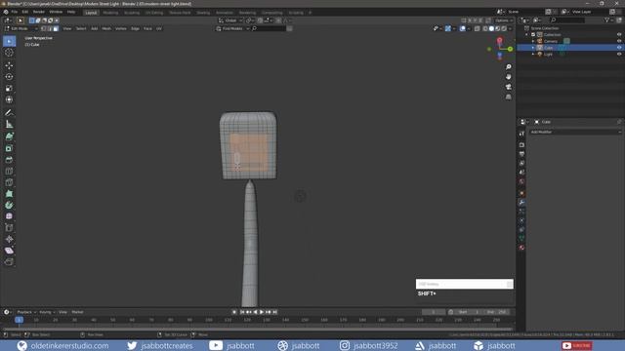Select the Inset Faces tool
Viewport: 625px width, 351px height.
9,148
